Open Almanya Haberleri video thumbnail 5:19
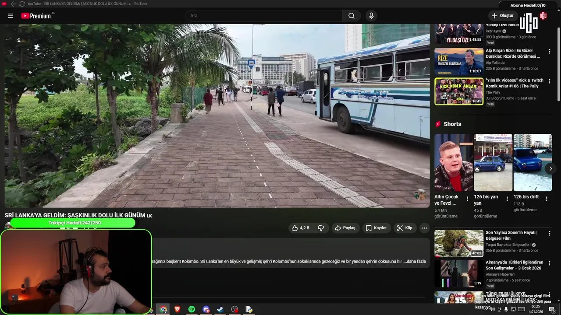 coord(459,273)
